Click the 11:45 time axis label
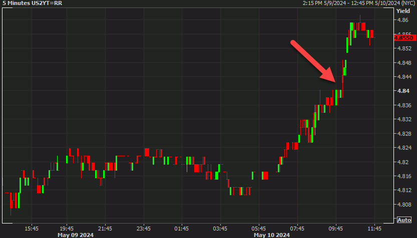Screen dimensions: 417x238 [374, 229]
